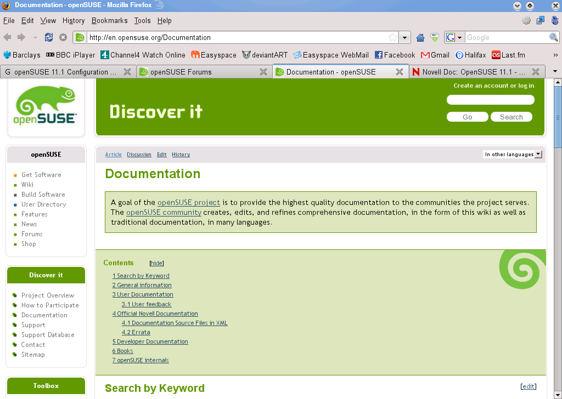Open the In other languages dropdown
This screenshot has height=399, width=562.
click(513, 154)
